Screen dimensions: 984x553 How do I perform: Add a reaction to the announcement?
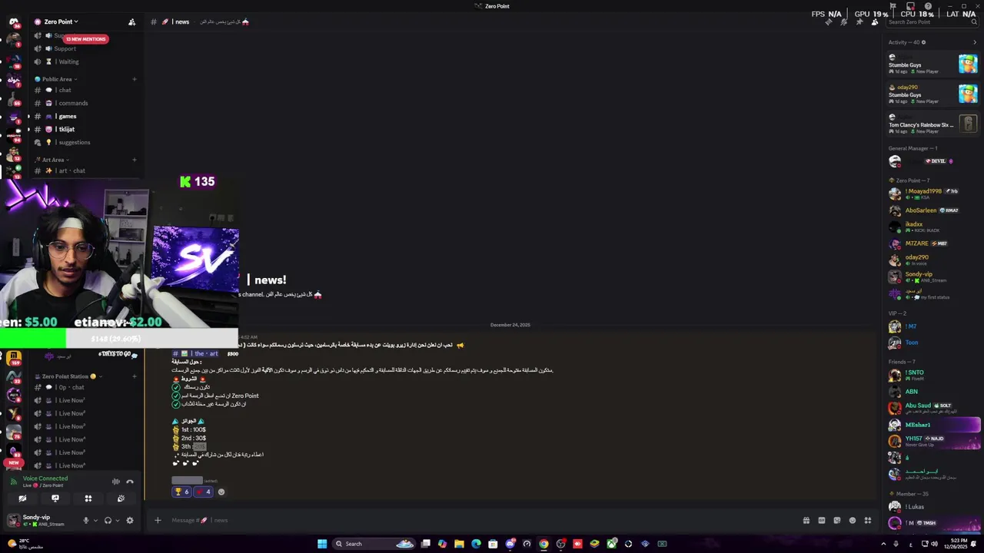(x=221, y=492)
